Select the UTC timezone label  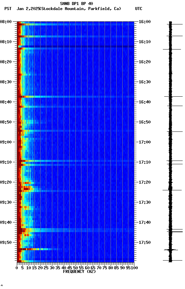pyautogui.click(x=139, y=9)
